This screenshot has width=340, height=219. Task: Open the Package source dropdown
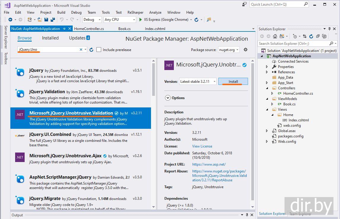(229, 50)
